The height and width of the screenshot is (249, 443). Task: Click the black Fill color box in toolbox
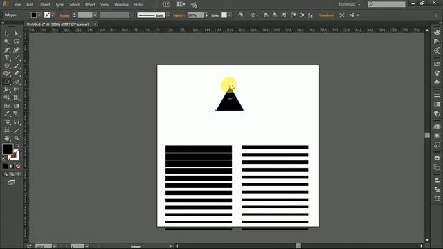tap(8, 149)
